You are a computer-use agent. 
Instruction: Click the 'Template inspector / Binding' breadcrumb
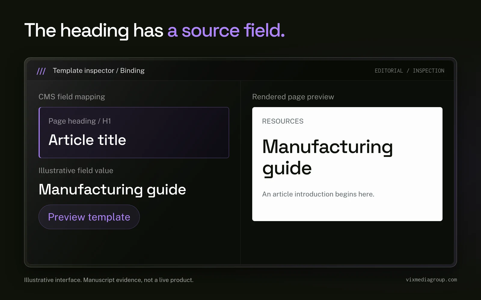click(99, 70)
